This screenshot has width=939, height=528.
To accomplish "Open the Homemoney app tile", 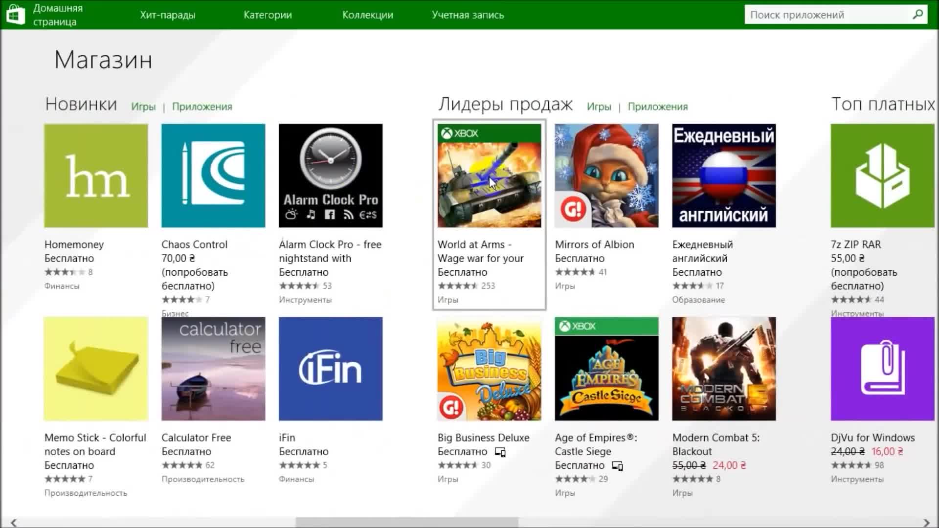I will click(96, 176).
